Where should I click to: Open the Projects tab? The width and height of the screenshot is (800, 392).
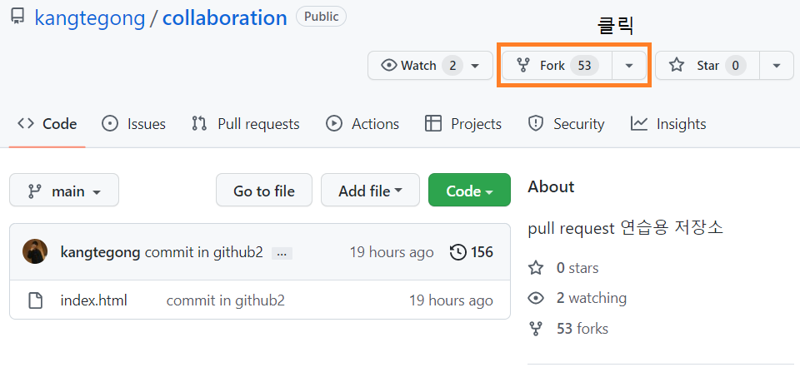(463, 124)
